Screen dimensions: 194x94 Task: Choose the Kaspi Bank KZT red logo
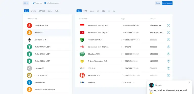(82, 75)
